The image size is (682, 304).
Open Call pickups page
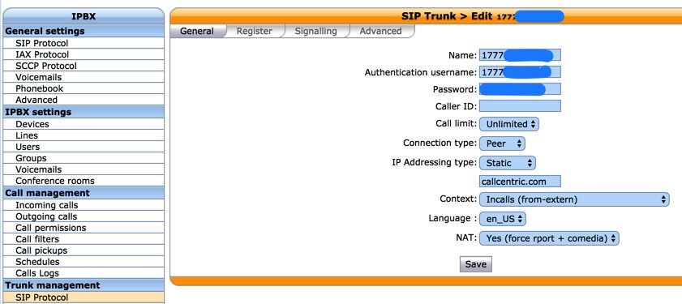pos(84,250)
